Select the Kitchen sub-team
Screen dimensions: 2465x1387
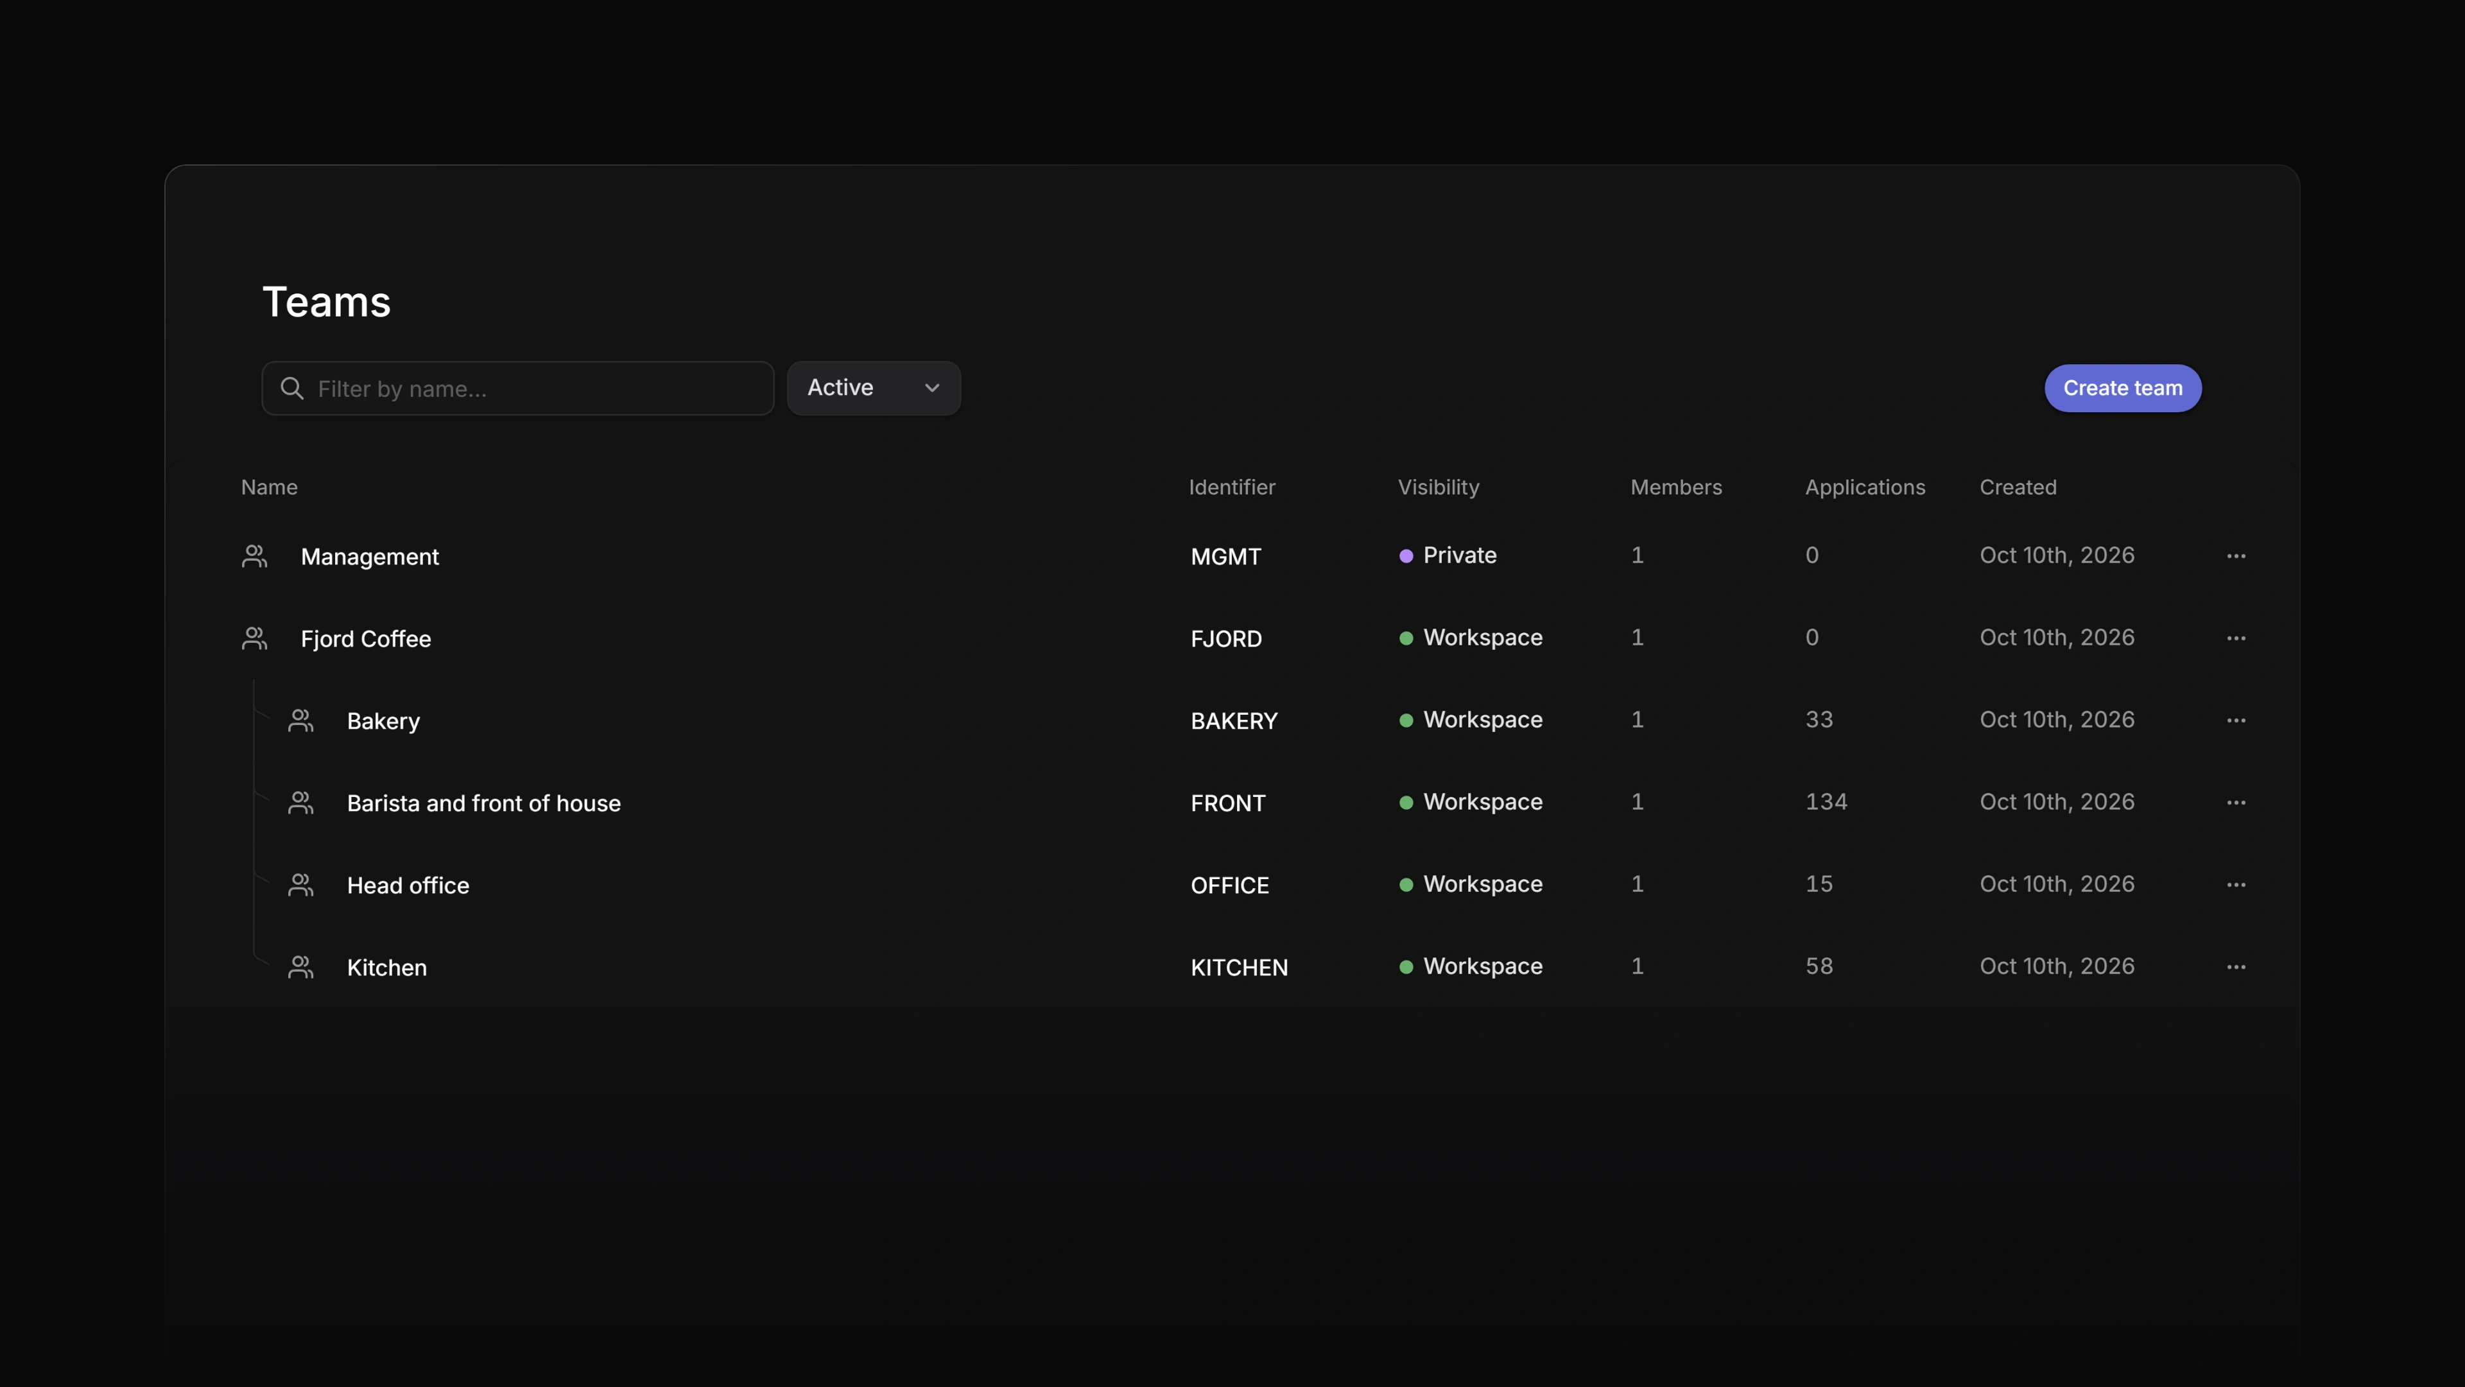click(386, 968)
